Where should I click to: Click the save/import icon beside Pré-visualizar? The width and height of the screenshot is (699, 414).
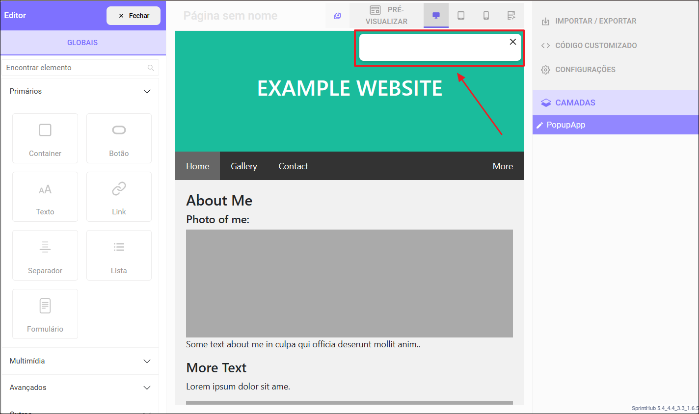tap(337, 16)
